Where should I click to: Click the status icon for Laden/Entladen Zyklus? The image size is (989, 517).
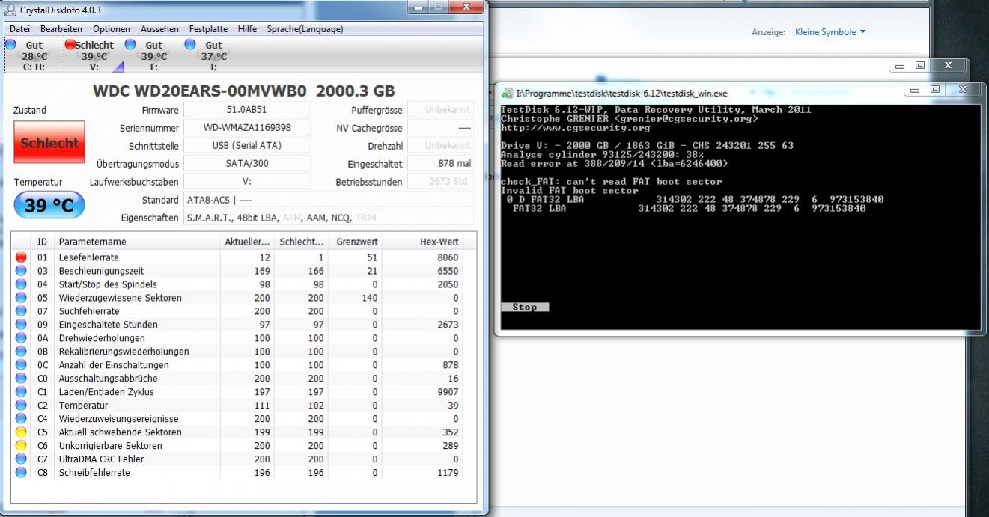pos(21,392)
